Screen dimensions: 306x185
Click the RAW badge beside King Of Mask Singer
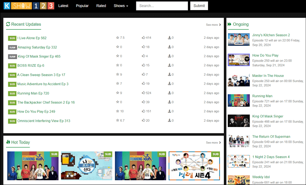point(12,56)
